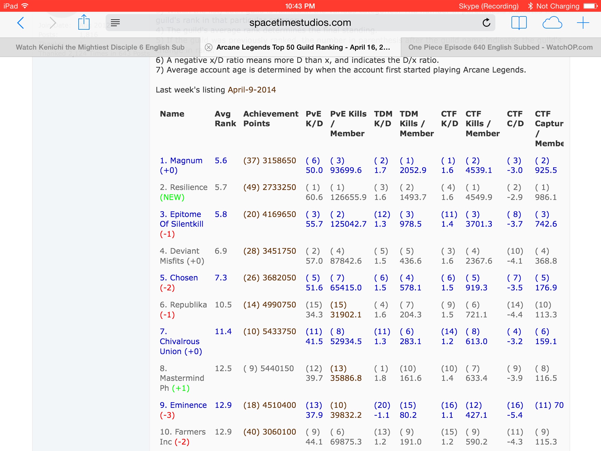Select the 8. Mastermind Ph guild name

(x=182, y=378)
